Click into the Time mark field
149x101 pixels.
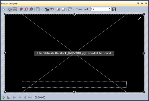99,9
